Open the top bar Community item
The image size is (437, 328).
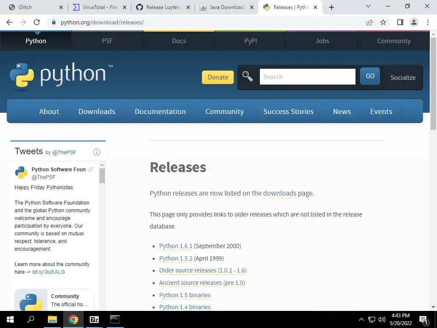pyautogui.click(x=394, y=41)
